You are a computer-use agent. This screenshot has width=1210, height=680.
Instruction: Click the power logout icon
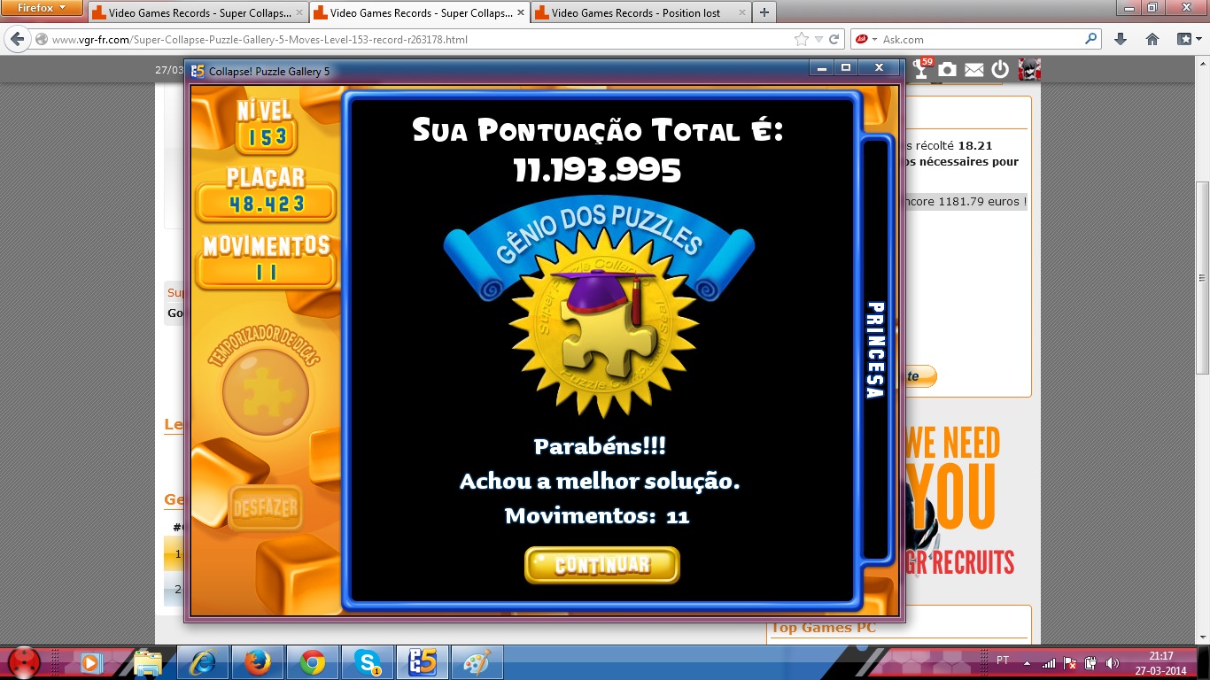point(1000,69)
